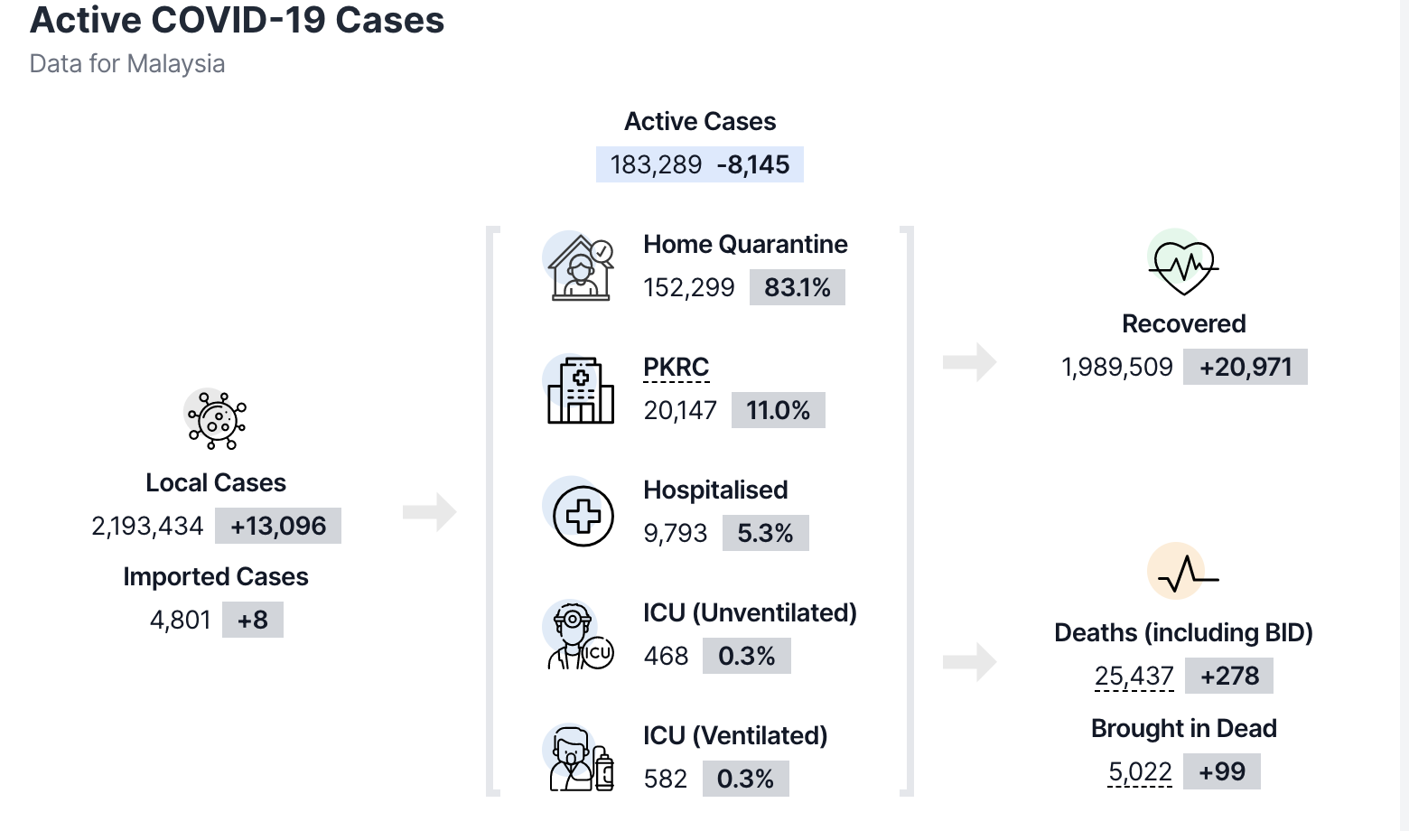Click the ICU (Ventilated) patient icon
Screen dimensions: 1409x831
pos(581,760)
